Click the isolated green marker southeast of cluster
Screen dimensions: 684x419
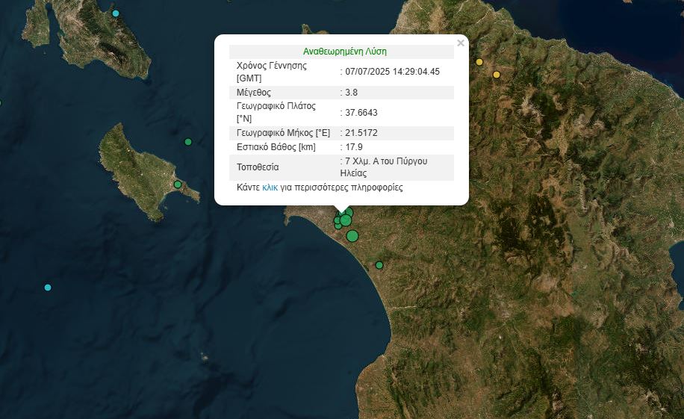[x=379, y=265]
